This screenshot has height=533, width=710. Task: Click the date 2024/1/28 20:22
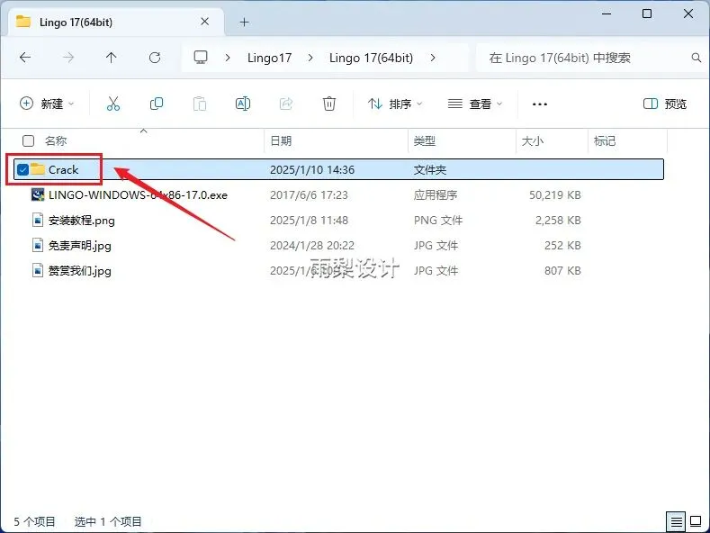click(312, 245)
